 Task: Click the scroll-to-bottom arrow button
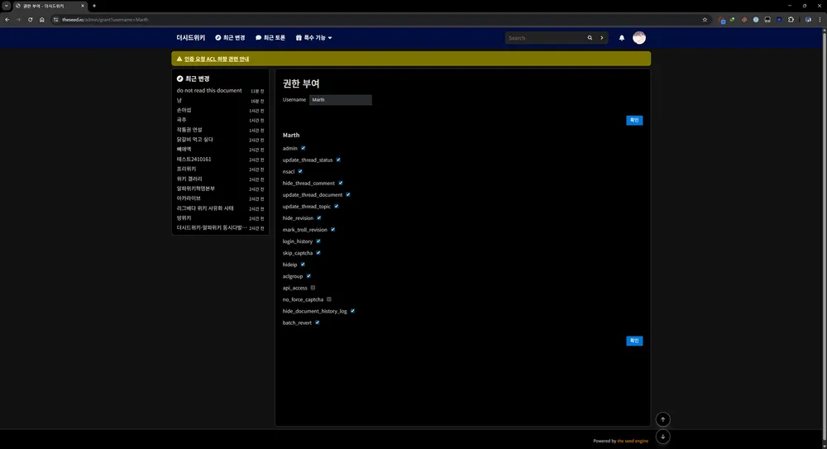663,437
